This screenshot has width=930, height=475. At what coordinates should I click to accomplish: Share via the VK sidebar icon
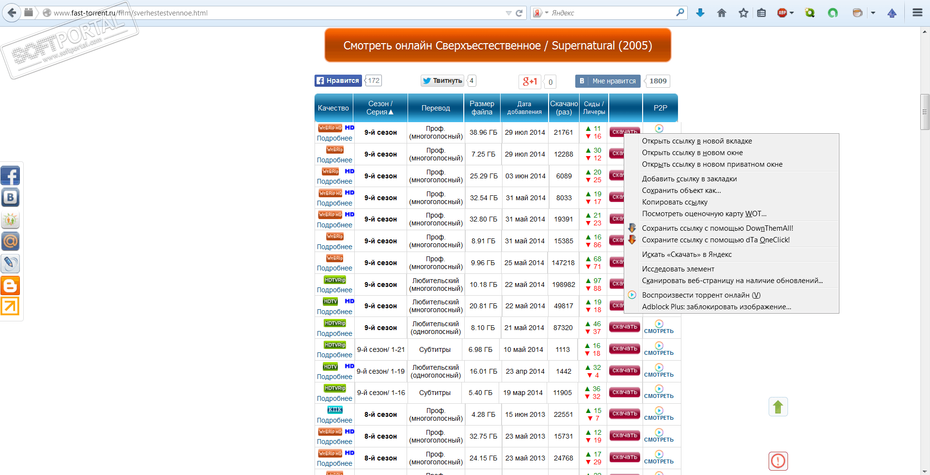click(10, 197)
